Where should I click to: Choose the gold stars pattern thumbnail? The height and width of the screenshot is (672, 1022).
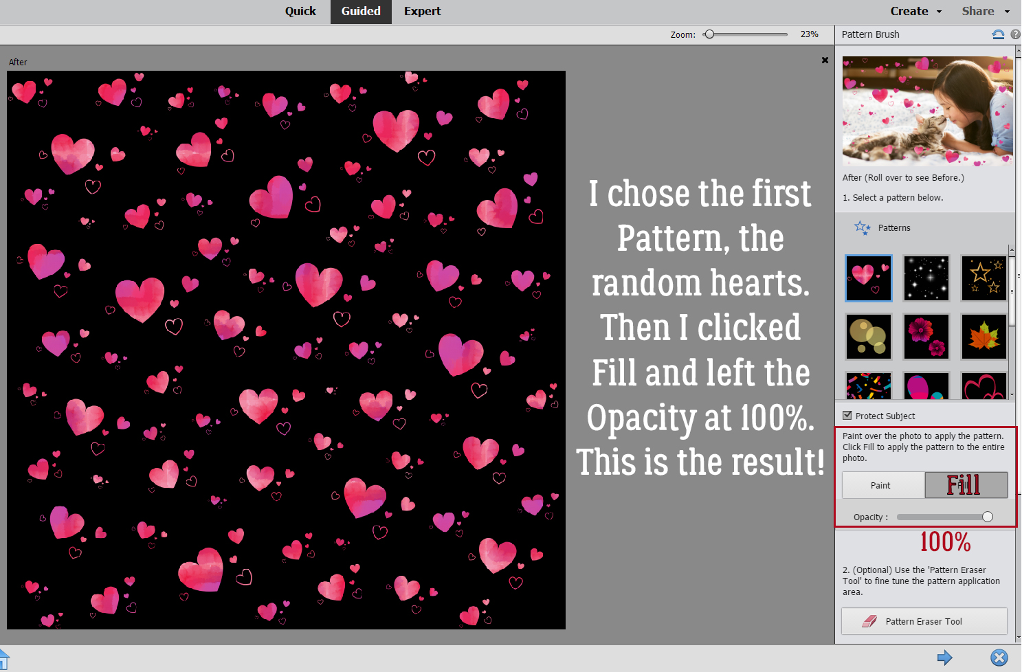(x=984, y=278)
